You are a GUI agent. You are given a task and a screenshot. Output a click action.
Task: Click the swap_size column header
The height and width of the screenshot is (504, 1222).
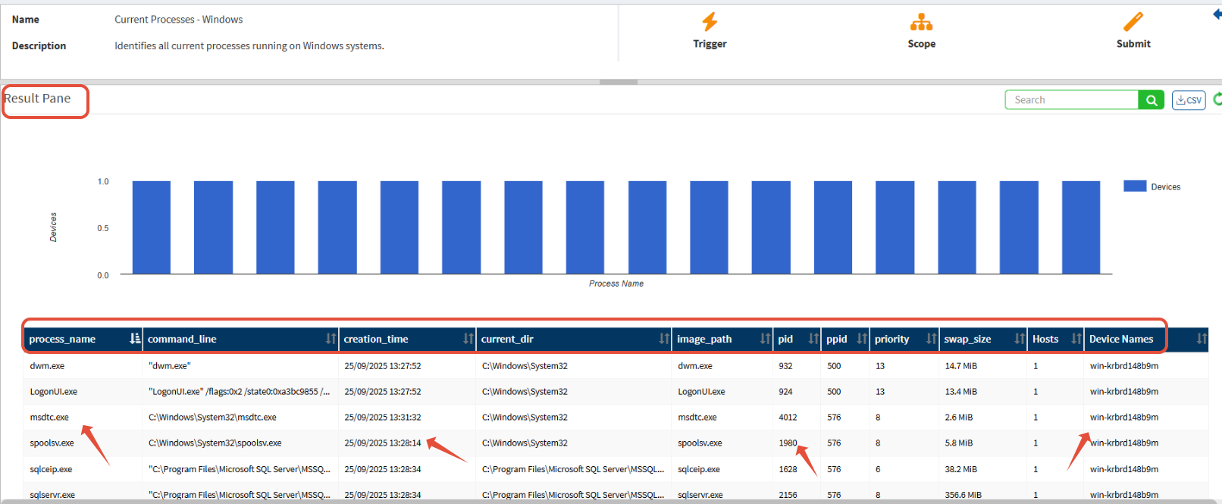(x=967, y=339)
